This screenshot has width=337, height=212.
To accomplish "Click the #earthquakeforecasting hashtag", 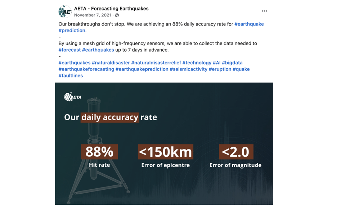I will (x=86, y=69).
